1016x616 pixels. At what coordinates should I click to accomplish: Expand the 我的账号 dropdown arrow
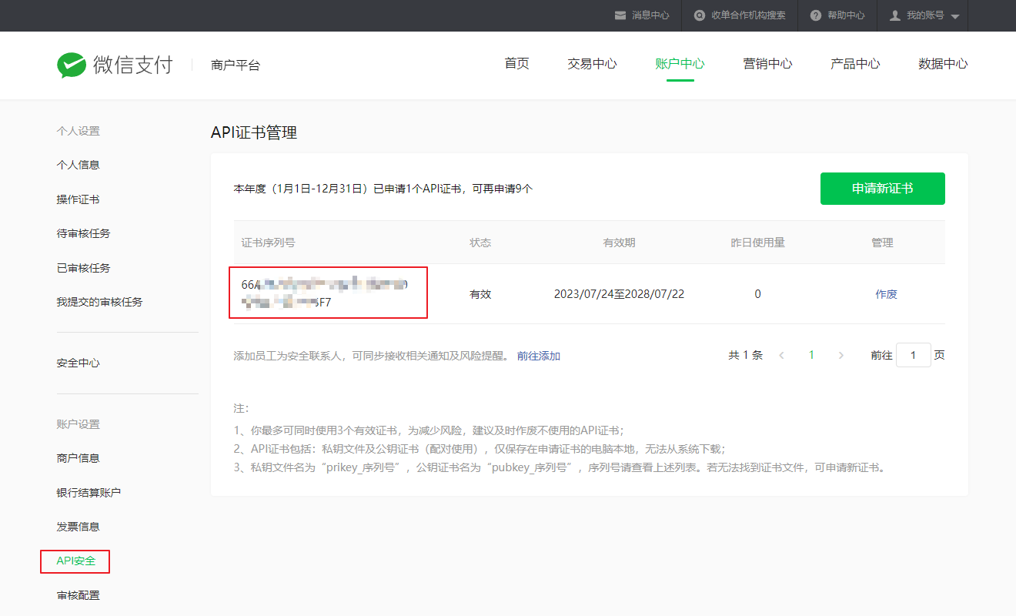[x=955, y=16]
